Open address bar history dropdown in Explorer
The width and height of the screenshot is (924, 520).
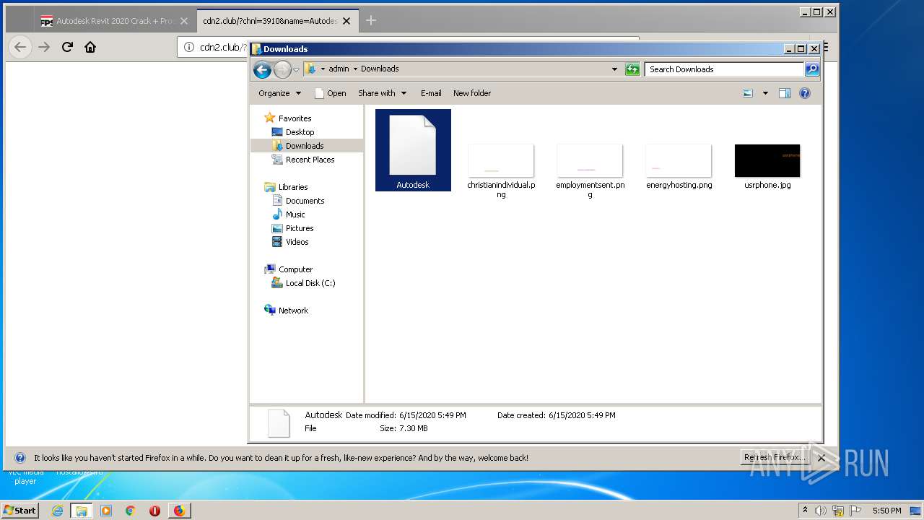[x=614, y=69]
